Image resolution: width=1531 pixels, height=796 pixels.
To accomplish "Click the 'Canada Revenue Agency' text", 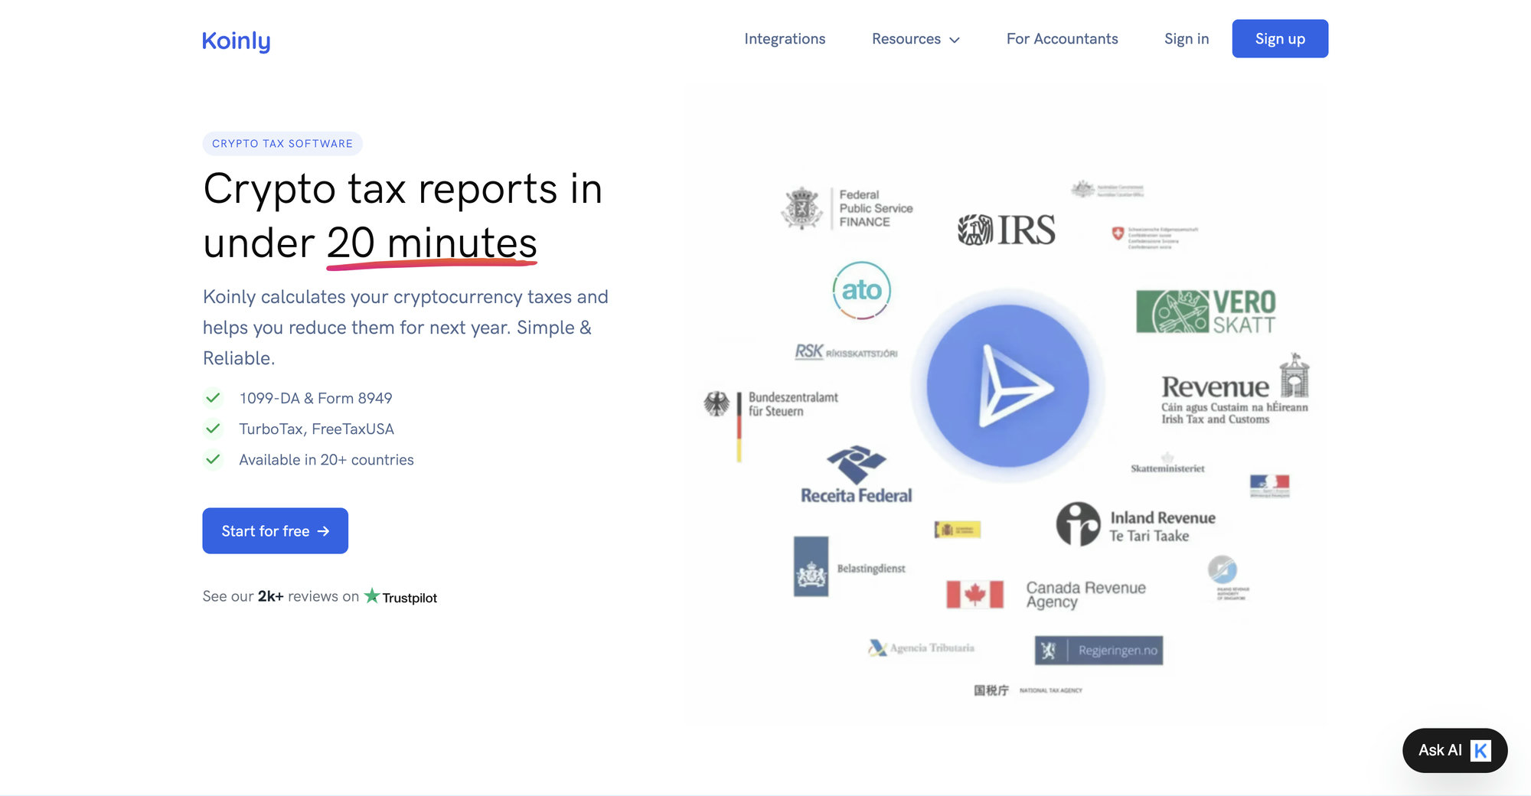I will coord(1085,594).
